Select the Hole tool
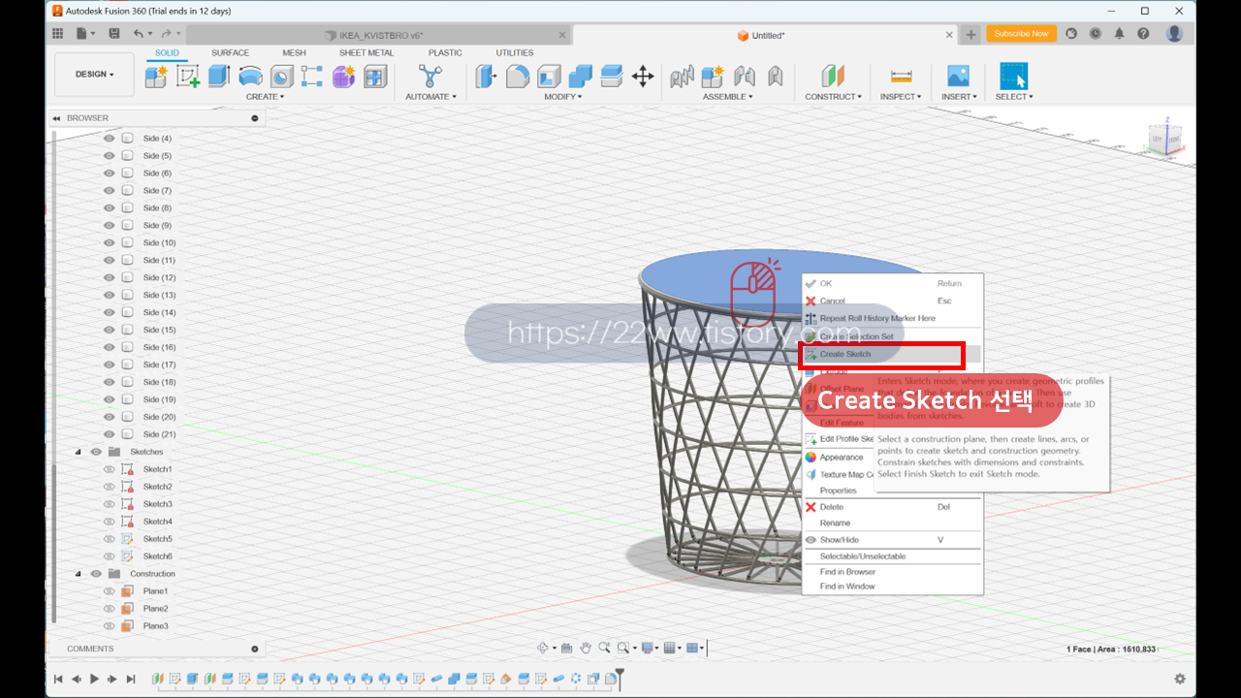The height and width of the screenshot is (698, 1241). [x=281, y=76]
